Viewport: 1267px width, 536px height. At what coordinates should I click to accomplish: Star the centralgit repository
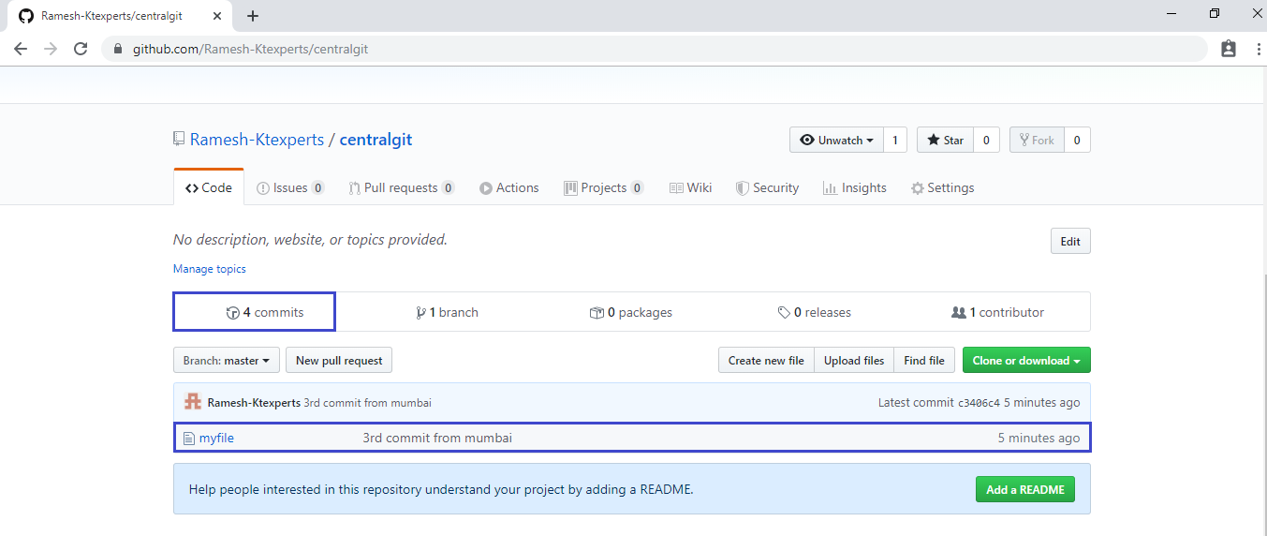(945, 141)
